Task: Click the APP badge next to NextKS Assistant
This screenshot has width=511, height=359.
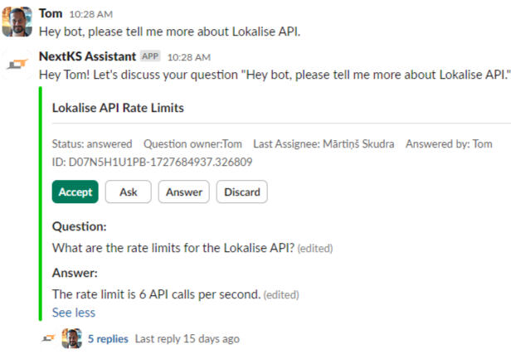Action: click(x=150, y=57)
